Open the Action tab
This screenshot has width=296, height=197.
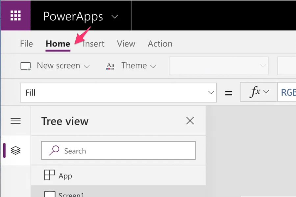click(x=160, y=44)
